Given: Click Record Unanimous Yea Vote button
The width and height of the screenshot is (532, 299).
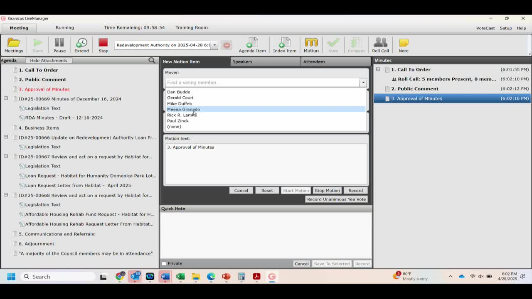Looking at the screenshot, I should [x=336, y=199].
